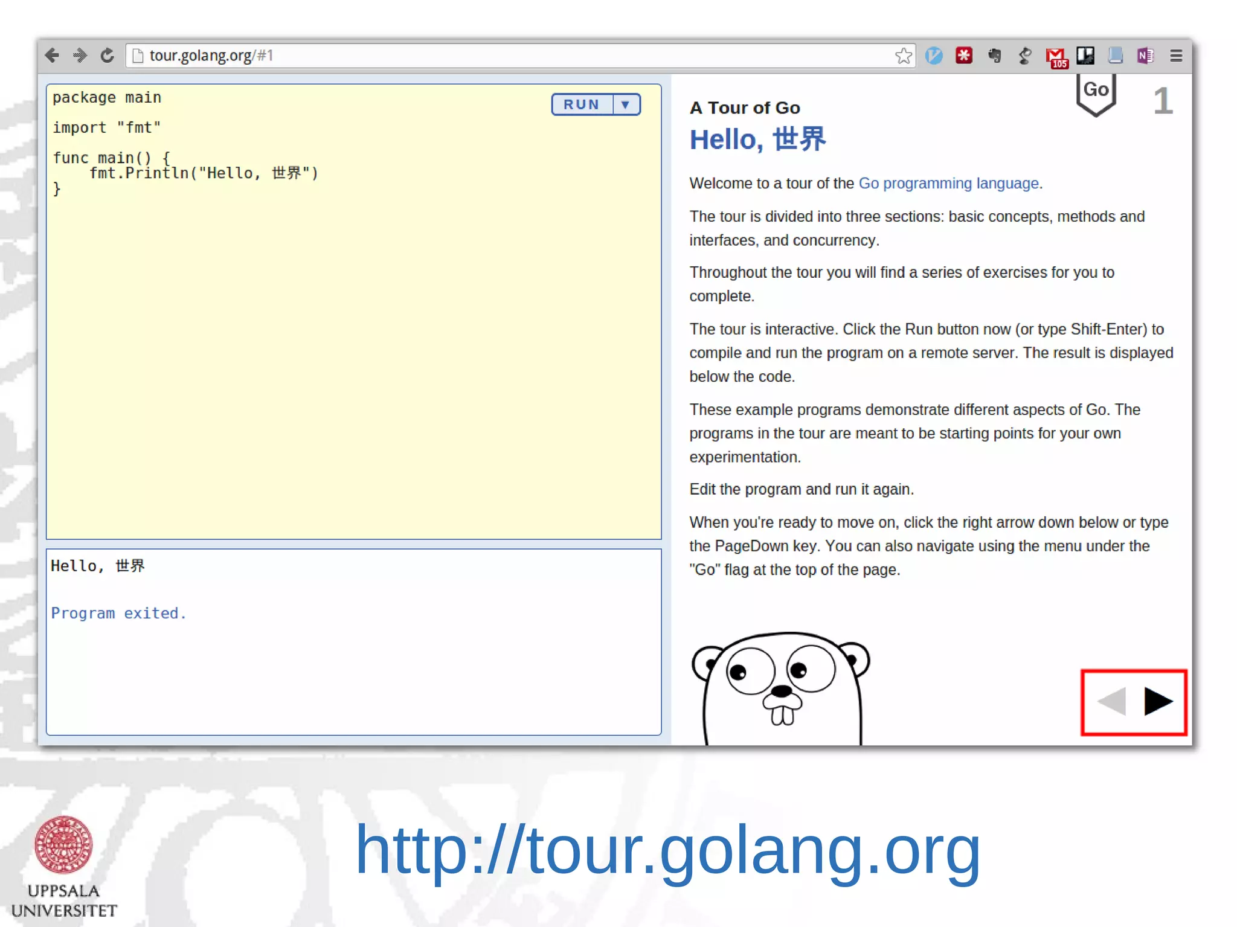This screenshot has height=927, width=1237.
Task: Click the tour.golang.org address bar
Action: tap(520, 56)
